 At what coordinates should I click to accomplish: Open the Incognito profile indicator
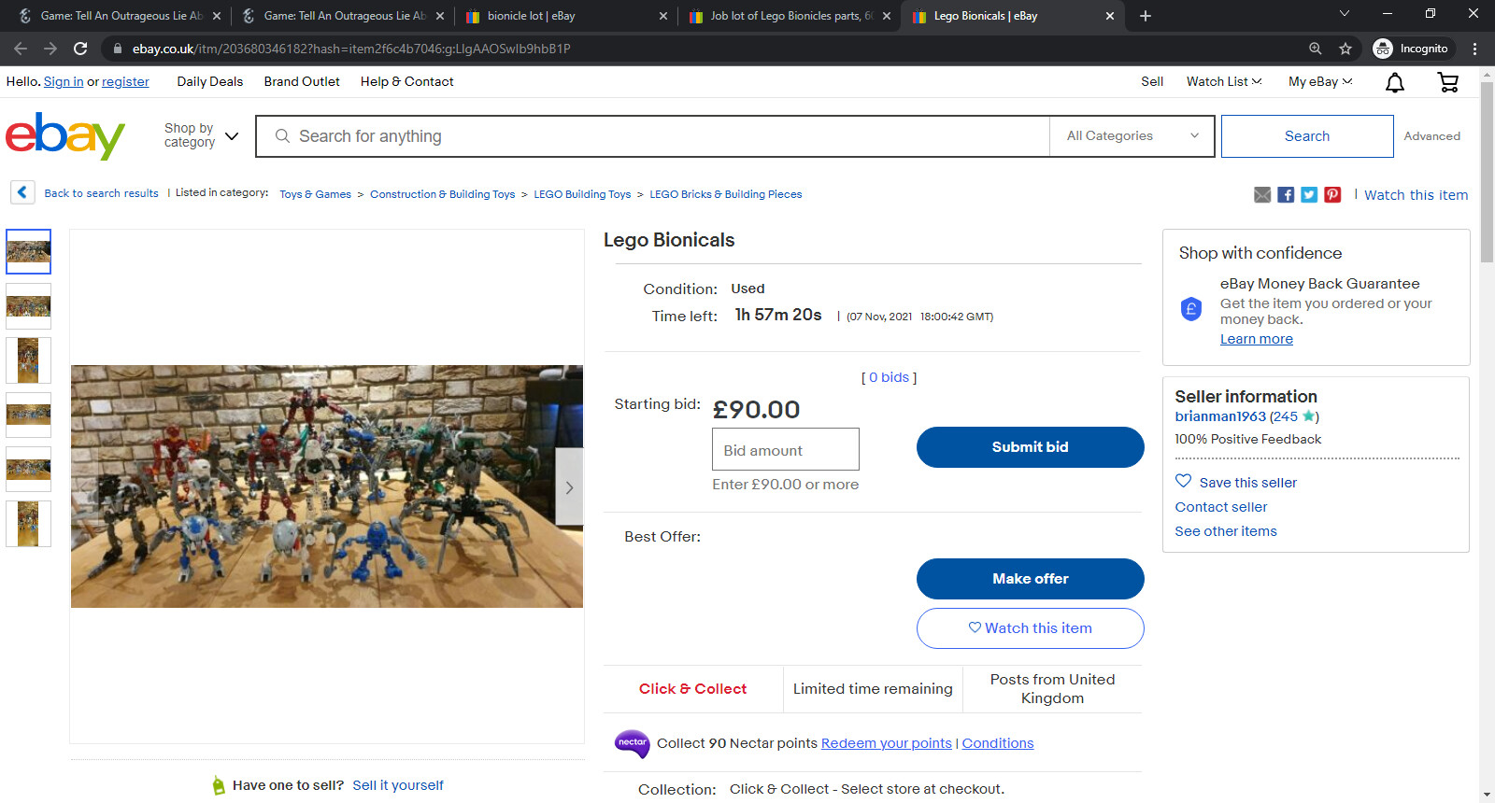tap(1411, 49)
